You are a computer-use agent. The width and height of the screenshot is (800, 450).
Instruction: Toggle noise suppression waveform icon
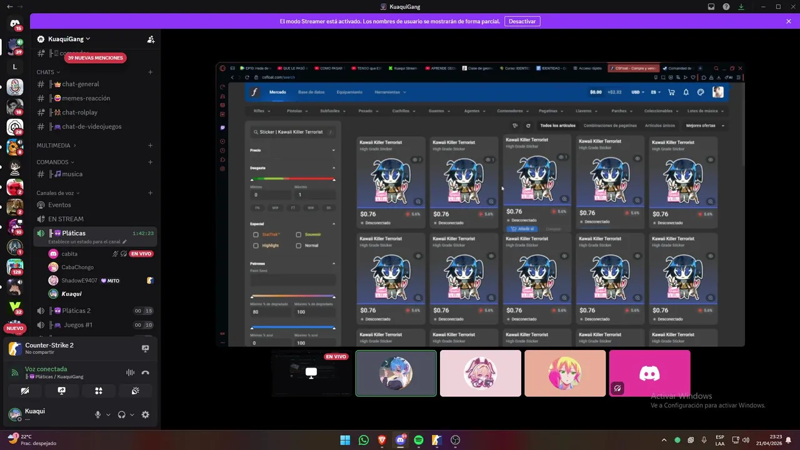130,372
